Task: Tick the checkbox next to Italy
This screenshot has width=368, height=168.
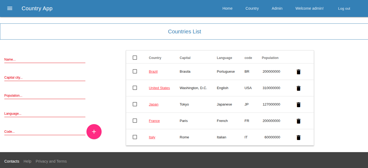Action: pos(135,137)
